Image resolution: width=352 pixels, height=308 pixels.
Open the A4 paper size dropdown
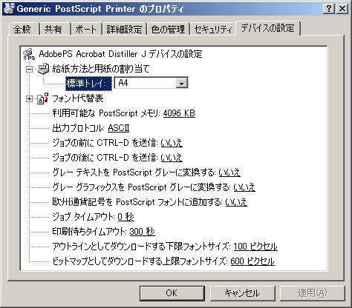[x=182, y=83]
